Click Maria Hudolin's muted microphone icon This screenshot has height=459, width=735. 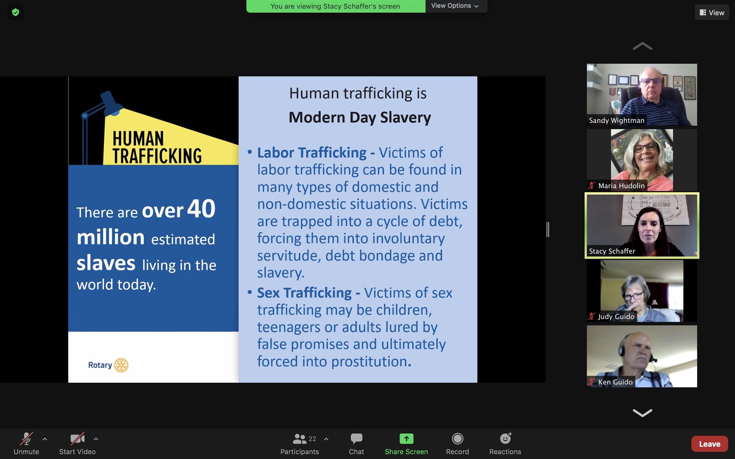(592, 186)
